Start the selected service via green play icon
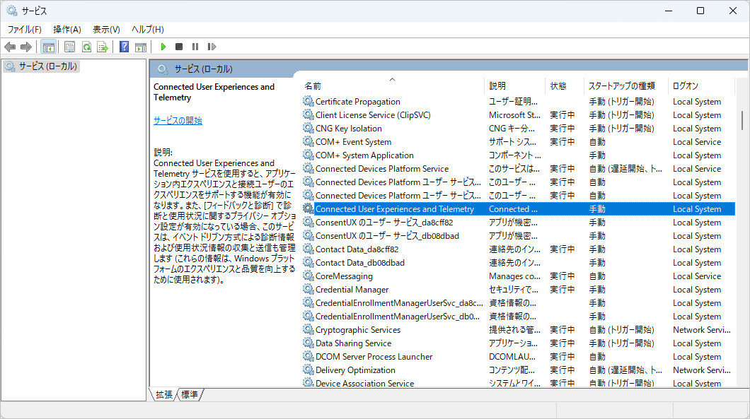The height and width of the screenshot is (419, 750). 163,47
